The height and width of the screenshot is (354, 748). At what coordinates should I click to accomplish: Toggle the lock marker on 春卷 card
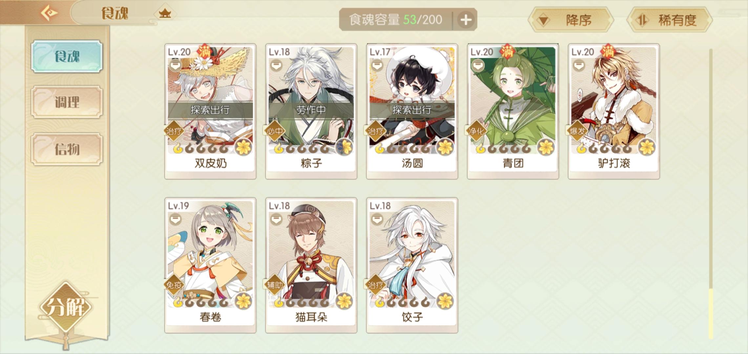(x=175, y=219)
